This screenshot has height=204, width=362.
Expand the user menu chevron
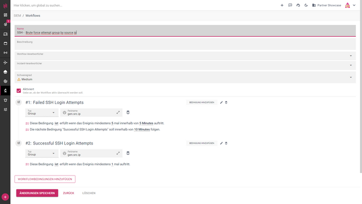point(354,5)
